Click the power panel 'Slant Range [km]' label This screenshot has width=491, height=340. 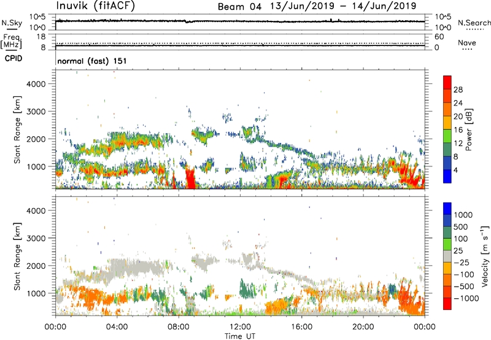[17, 130]
